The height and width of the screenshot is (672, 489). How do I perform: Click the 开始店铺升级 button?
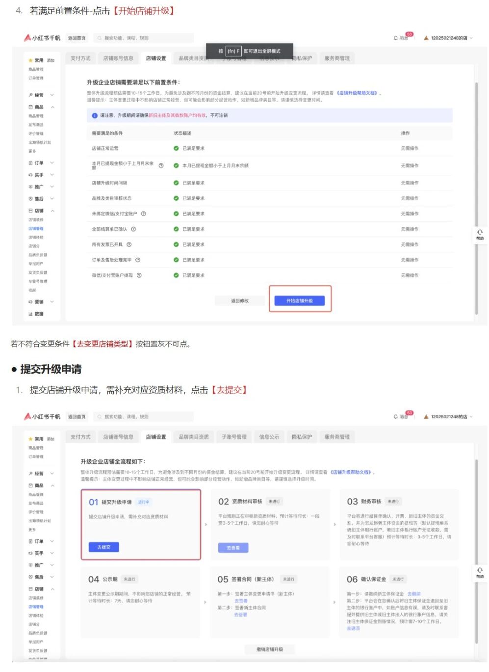pos(299,300)
